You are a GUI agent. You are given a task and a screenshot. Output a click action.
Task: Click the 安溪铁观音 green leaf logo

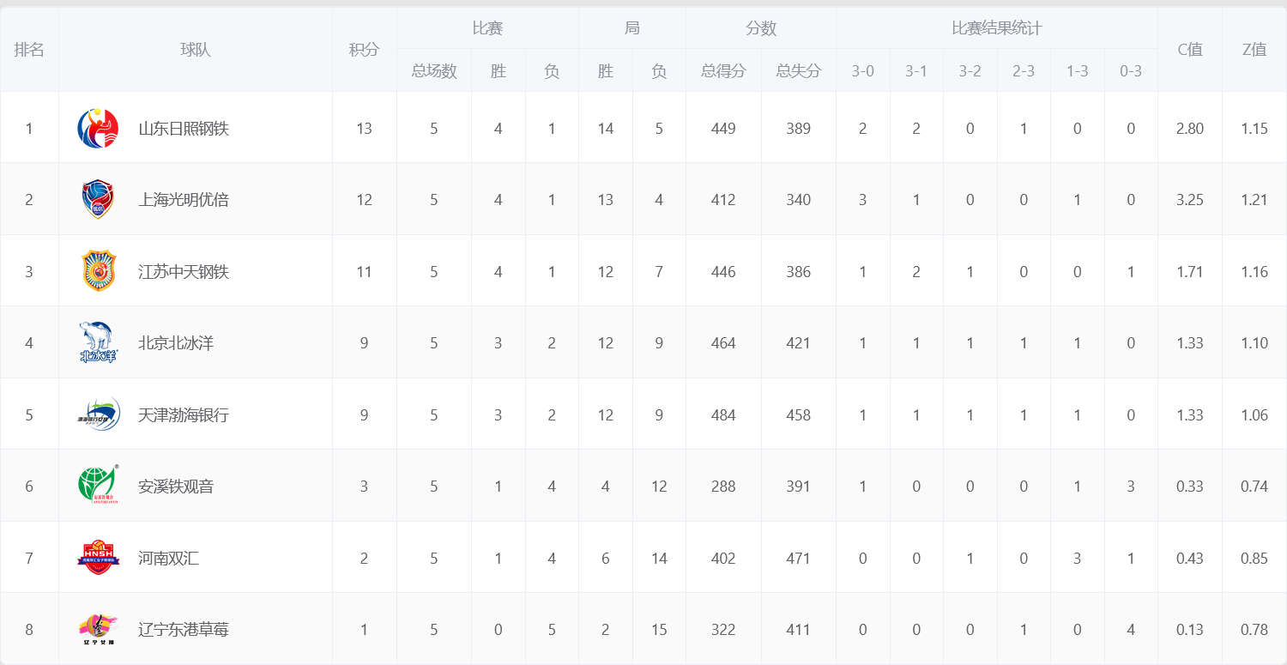(x=98, y=486)
